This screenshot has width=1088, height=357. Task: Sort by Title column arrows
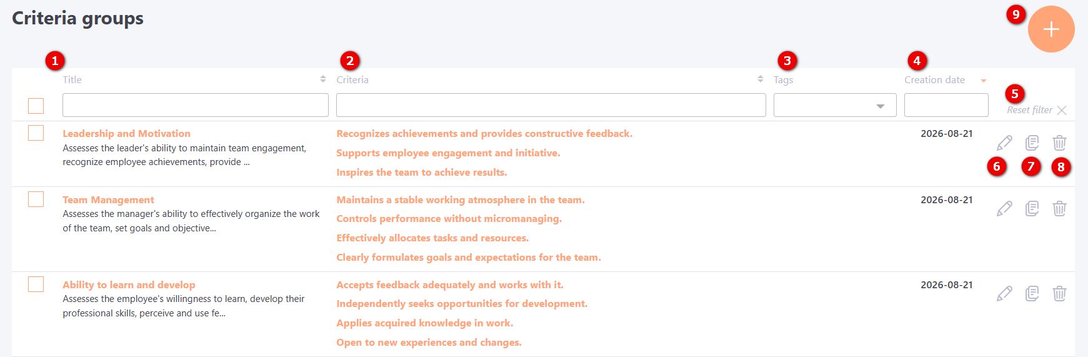(323, 79)
